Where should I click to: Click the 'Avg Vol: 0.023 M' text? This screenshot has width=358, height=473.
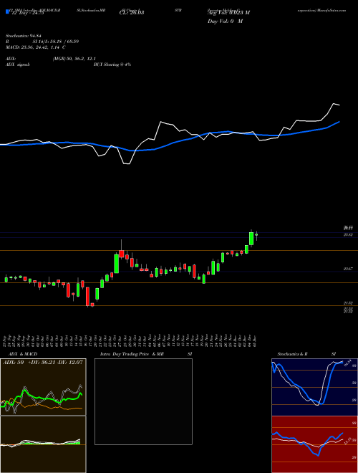coord(228,12)
